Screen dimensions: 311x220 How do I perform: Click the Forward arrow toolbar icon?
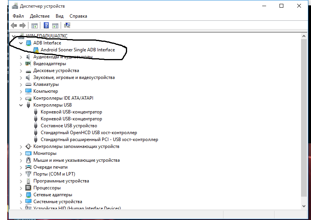[23, 26]
